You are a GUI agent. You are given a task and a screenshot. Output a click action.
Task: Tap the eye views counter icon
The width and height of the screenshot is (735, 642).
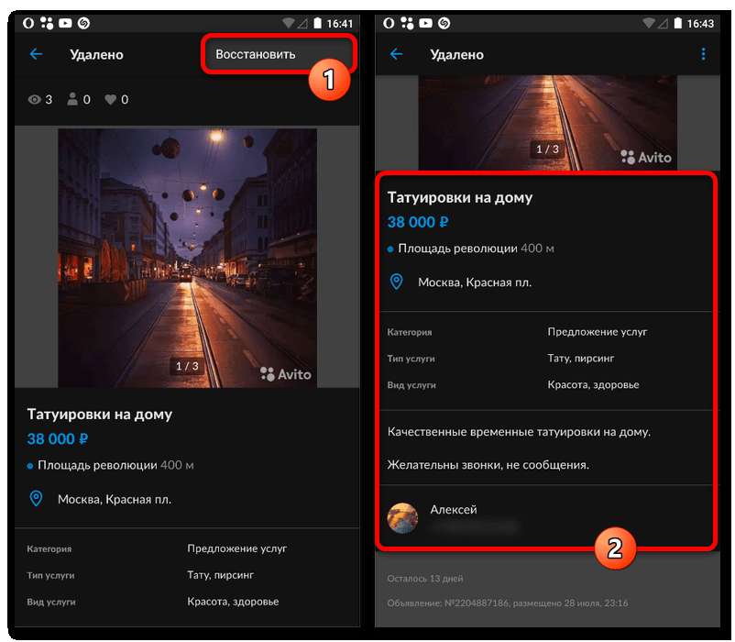click(35, 99)
